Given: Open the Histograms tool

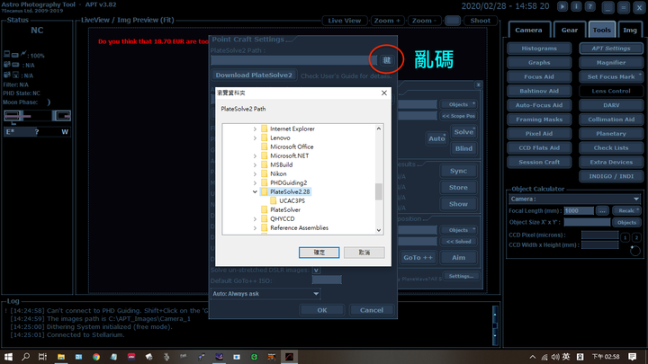Looking at the screenshot, I should (539, 49).
